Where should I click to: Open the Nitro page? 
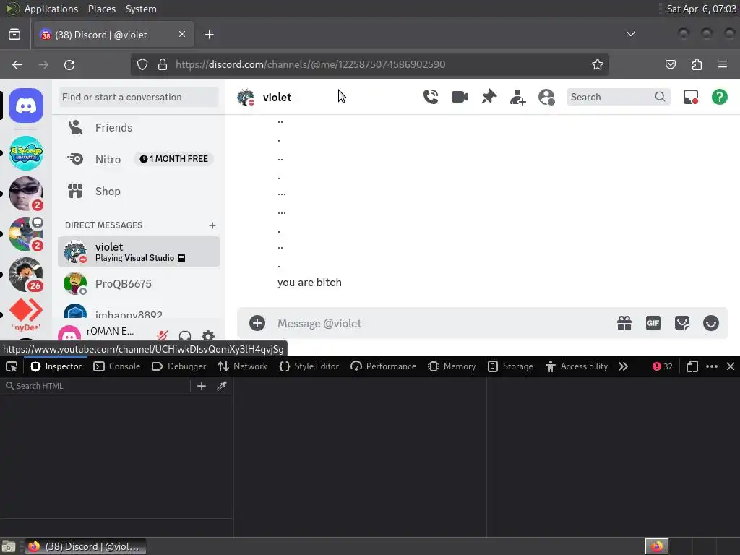(139, 159)
